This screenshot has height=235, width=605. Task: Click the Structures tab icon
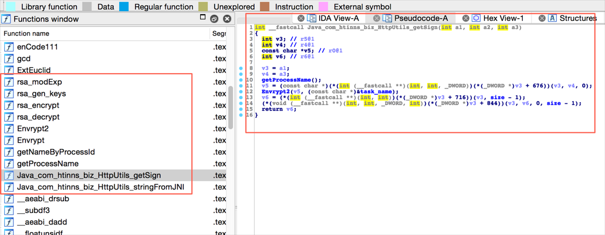(552, 18)
